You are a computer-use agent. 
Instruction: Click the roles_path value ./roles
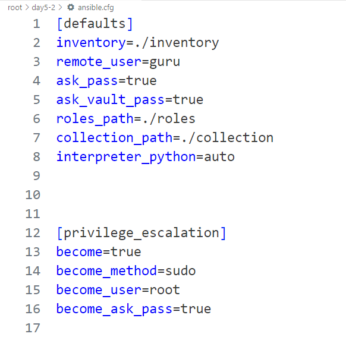point(169,119)
